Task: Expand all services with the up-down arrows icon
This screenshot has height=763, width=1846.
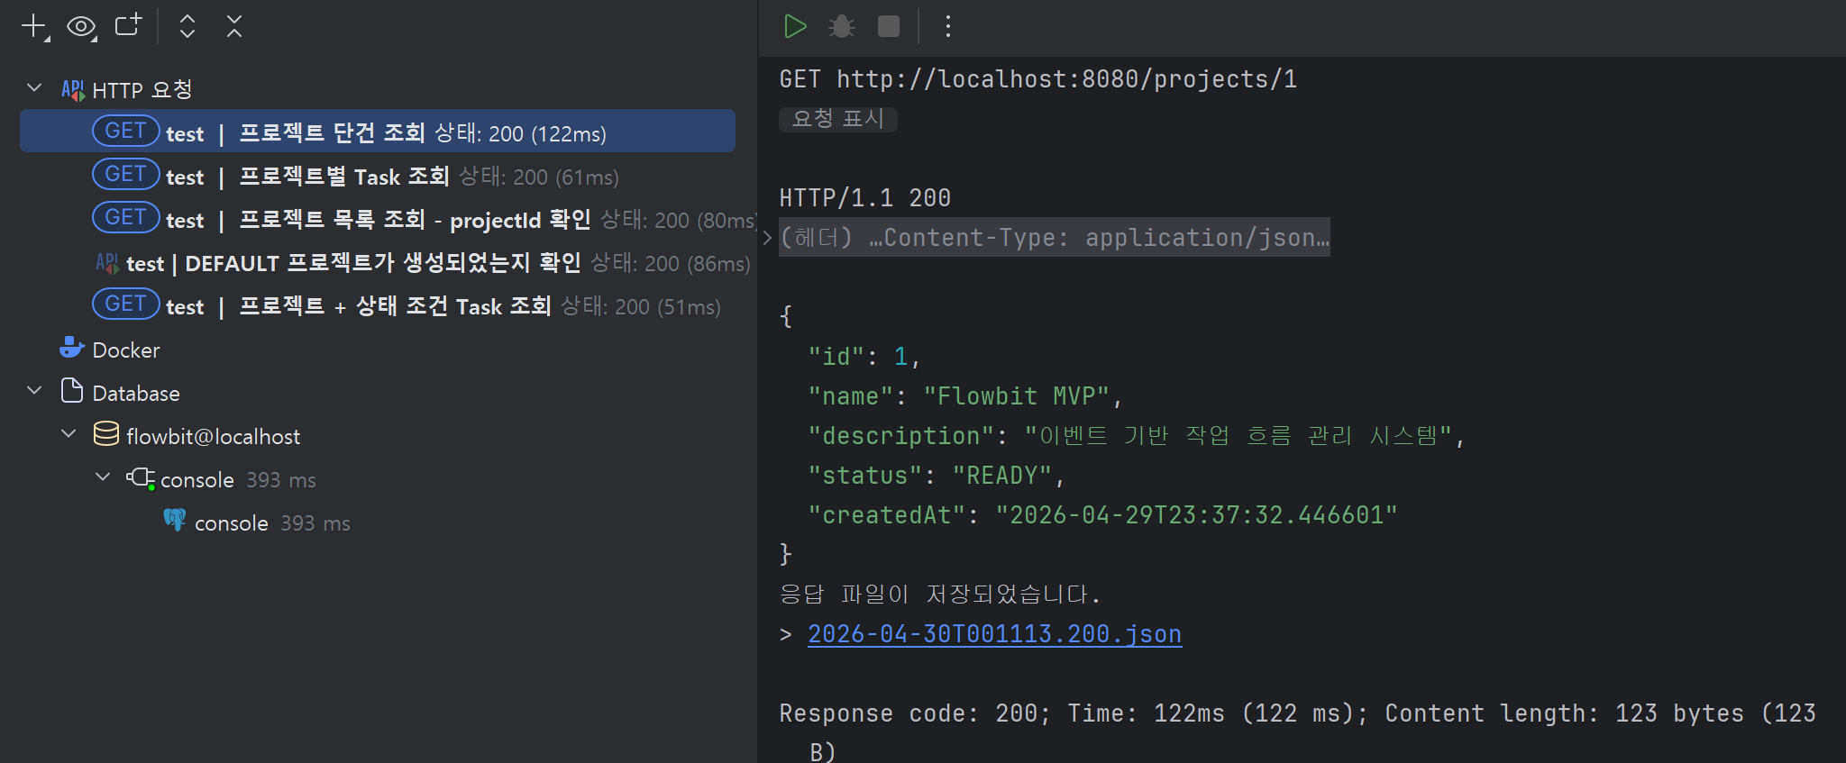Action: click(187, 26)
